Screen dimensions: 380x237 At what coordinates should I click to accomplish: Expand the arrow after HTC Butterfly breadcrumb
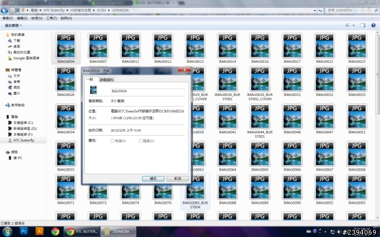point(67,11)
